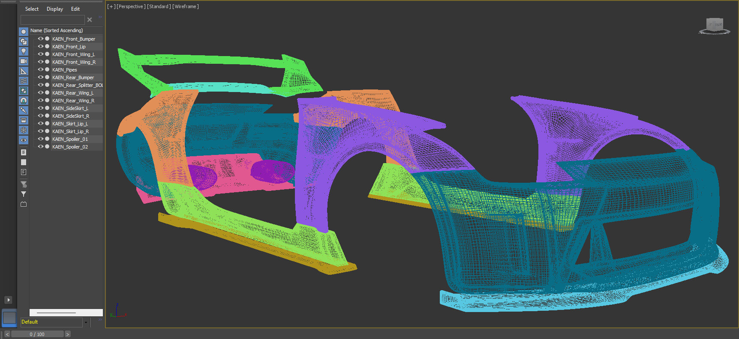The image size is (739, 339).
Task: Open the Select menu in Scene Explorer
Action: (x=32, y=9)
